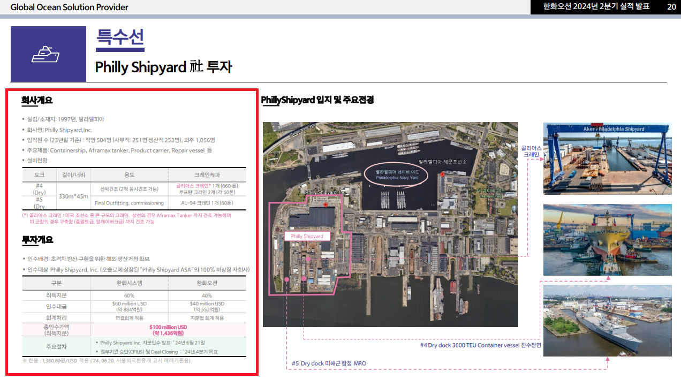
Task: Click the Aker Philadelphia Shipyard crane photo
Action: click(x=607, y=159)
